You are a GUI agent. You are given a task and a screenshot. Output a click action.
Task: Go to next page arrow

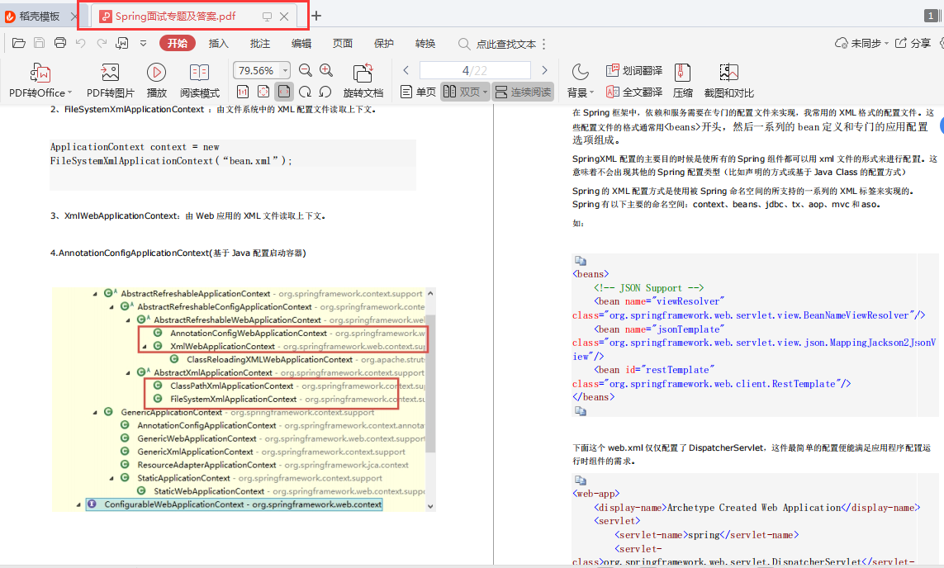click(x=545, y=70)
